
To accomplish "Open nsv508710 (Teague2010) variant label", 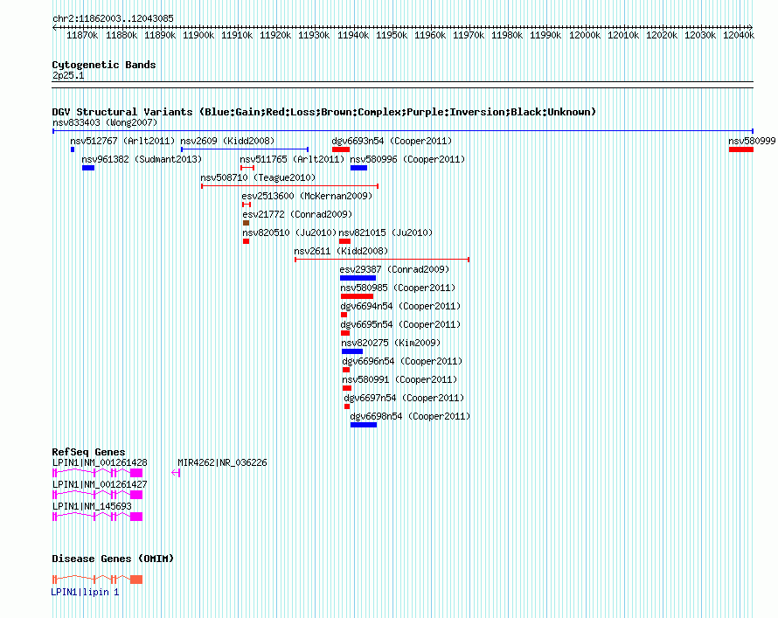I will tap(258, 177).
